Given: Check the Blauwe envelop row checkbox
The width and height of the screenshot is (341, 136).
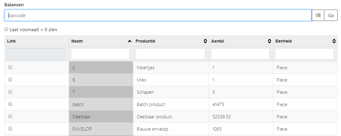Looking at the screenshot, I should pos(10,129).
